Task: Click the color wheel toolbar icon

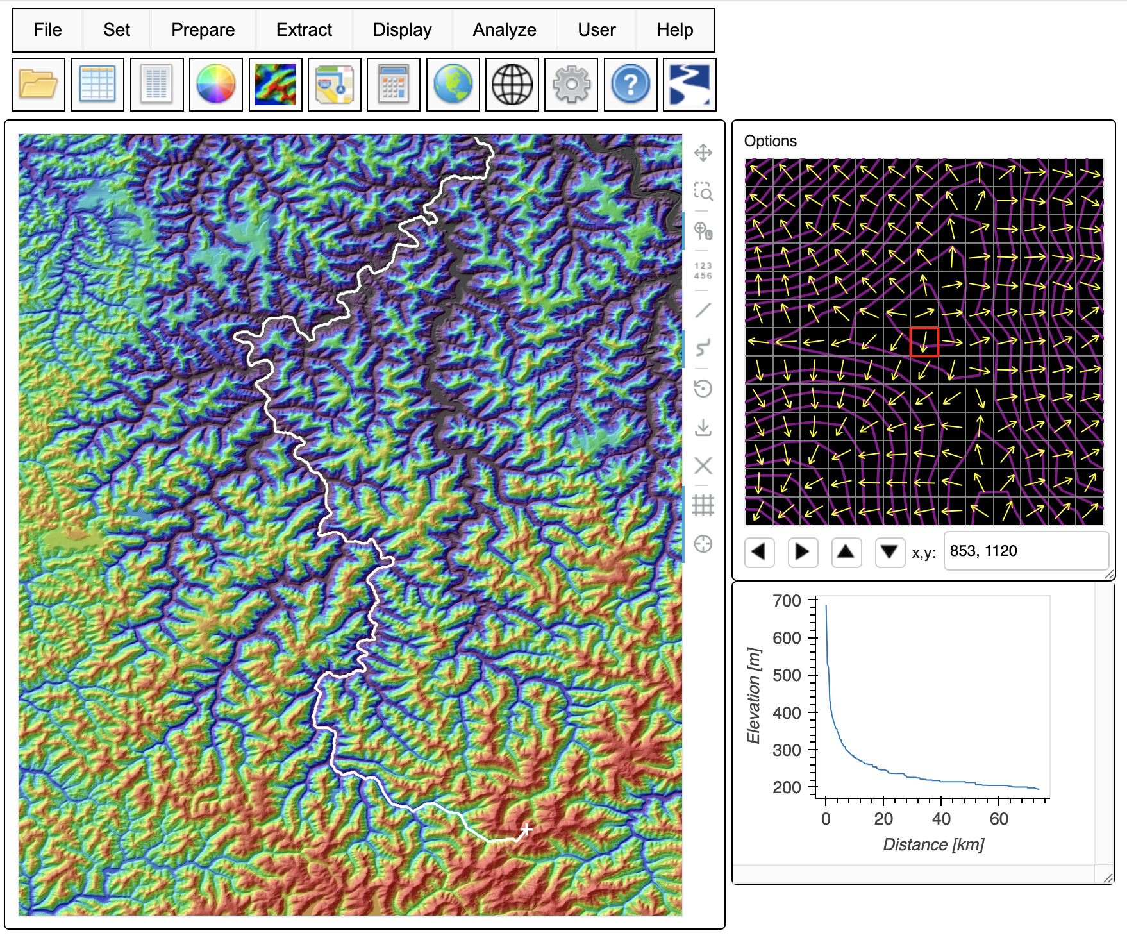Action: coord(216,85)
